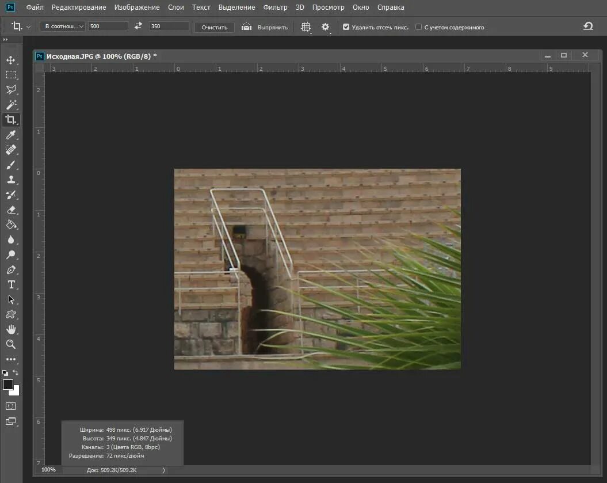Enable 'С учетом содержимого' checkbox
Screen dimensions: 607x483
point(418,27)
